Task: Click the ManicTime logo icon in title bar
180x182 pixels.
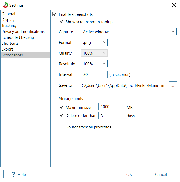Action: point(5,5)
